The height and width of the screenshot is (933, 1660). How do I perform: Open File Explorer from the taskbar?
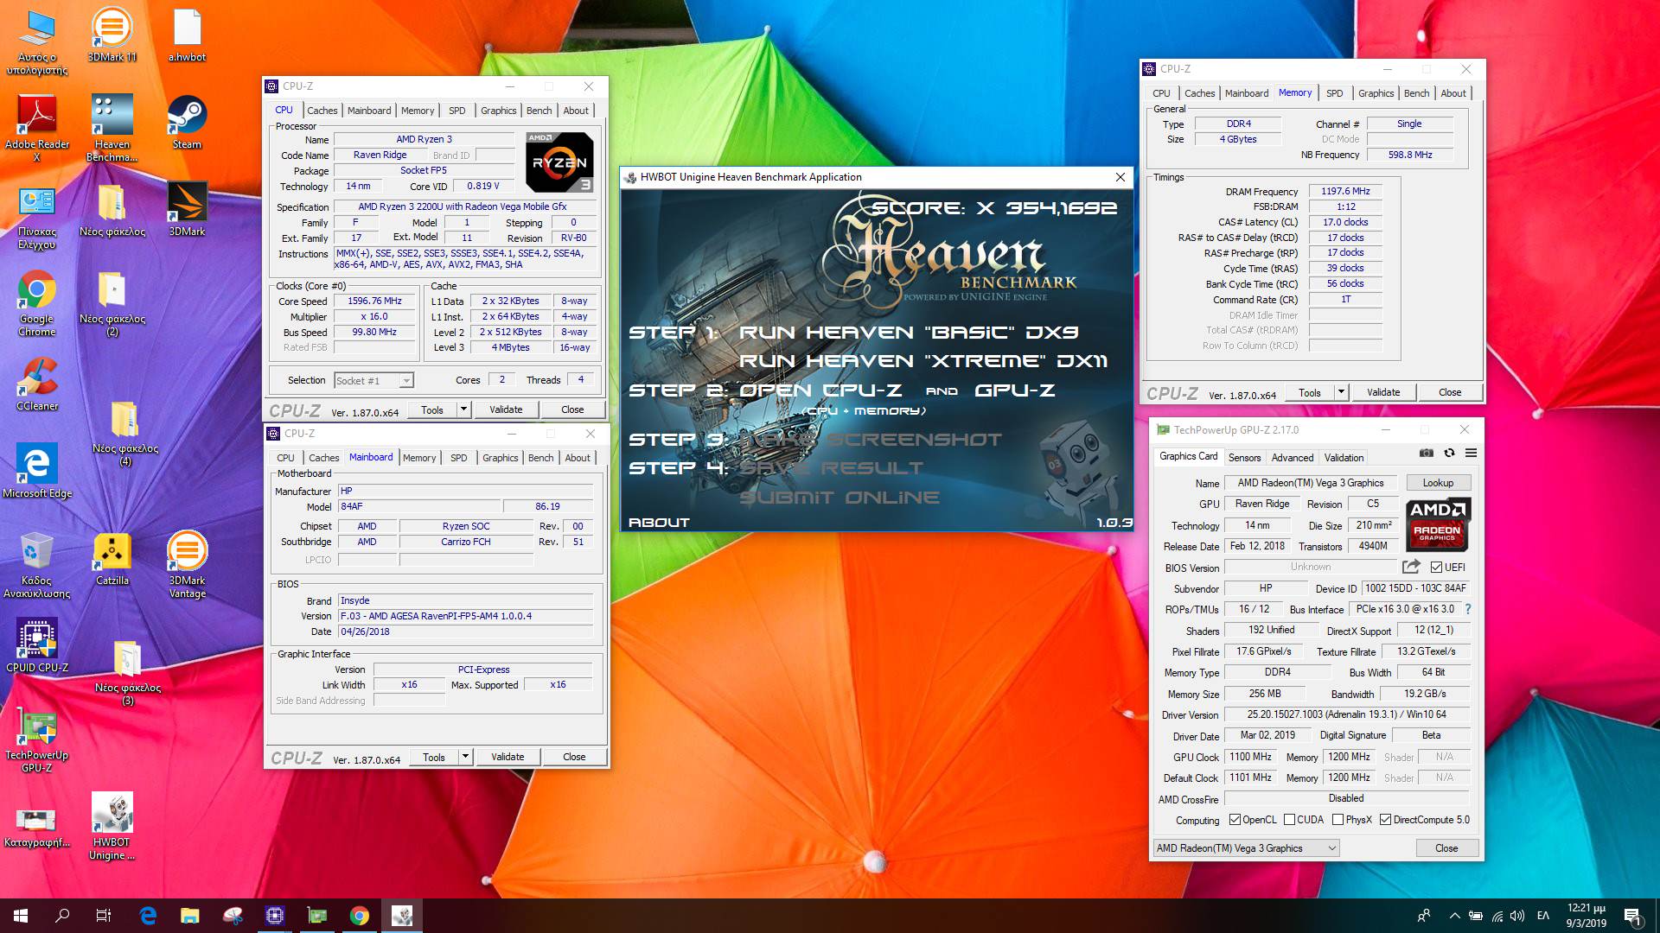point(190,916)
